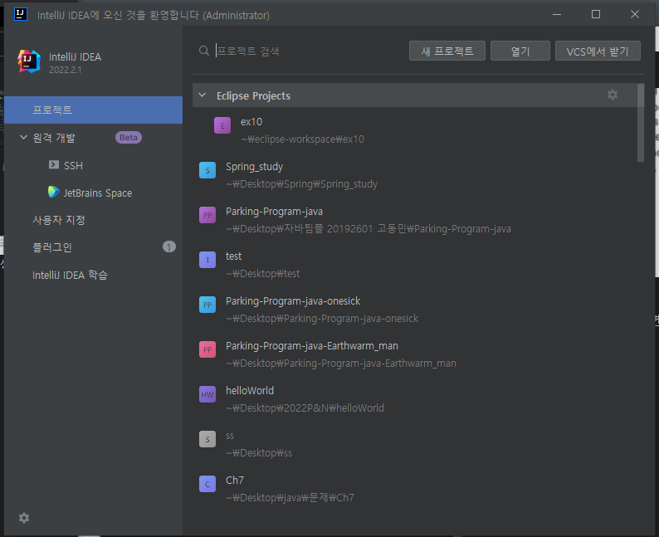Click the project list scrollbar
This screenshot has height=537, width=659.
tap(641, 123)
